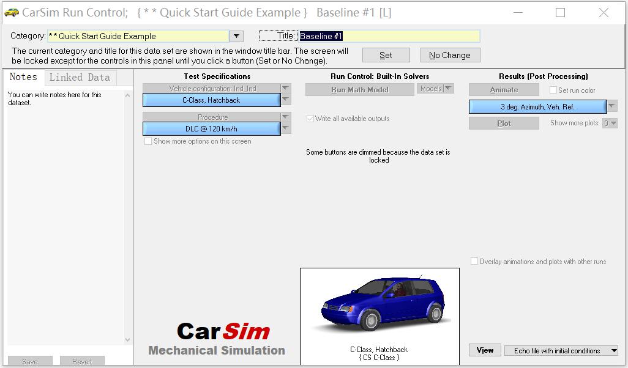Open the DLC @ 120 km/h procedure dataset
Viewport: 628px width, 368px height.
[212, 128]
